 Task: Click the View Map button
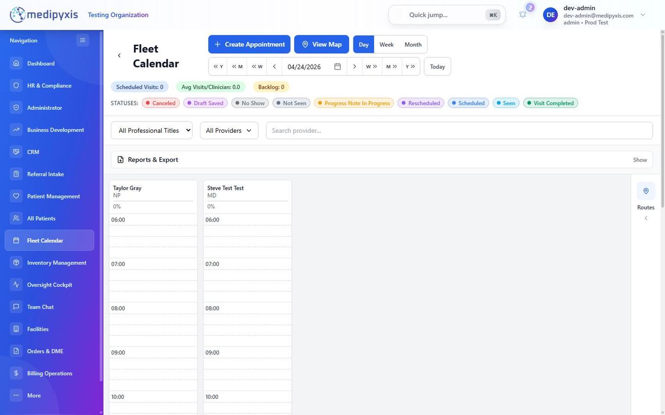pos(322,44)
